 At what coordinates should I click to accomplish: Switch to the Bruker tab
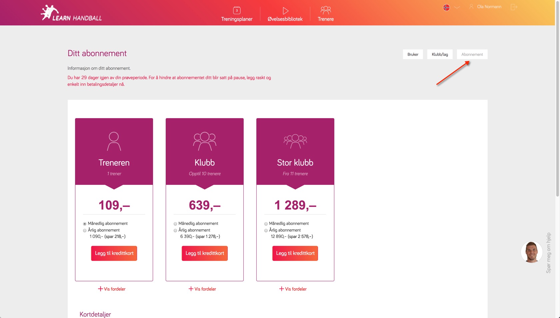(413, 54)
